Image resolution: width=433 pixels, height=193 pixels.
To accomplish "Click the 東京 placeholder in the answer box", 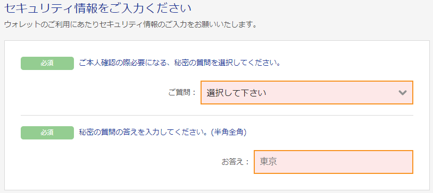I will coord(268,162).
